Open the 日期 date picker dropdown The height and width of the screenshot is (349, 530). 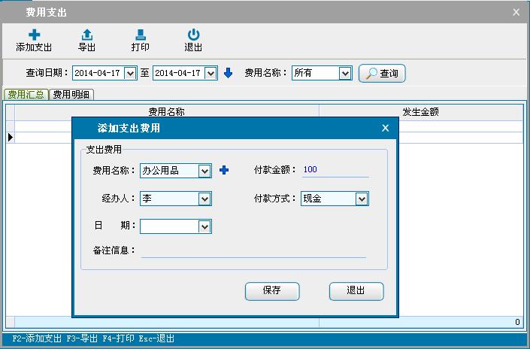(x=204, y=226)
